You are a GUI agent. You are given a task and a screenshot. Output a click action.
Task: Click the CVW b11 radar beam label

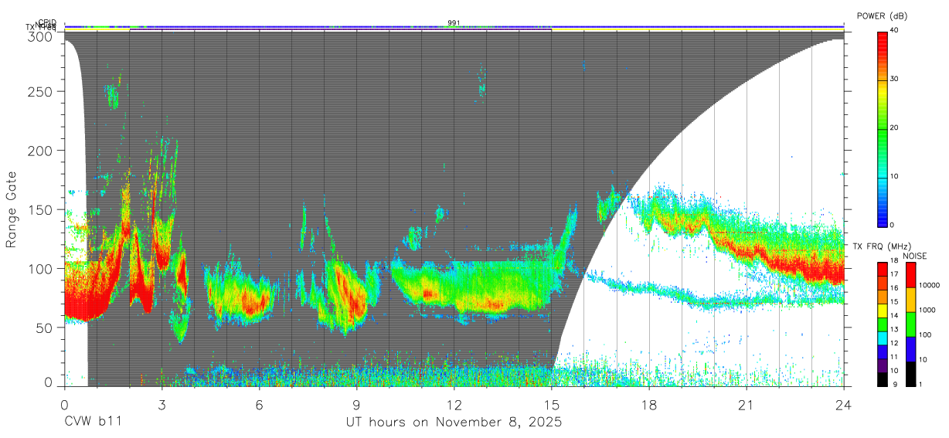[x=93, y=423]
